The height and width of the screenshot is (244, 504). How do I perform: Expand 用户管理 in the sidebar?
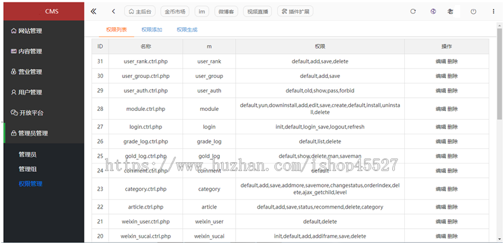(44, 93)
